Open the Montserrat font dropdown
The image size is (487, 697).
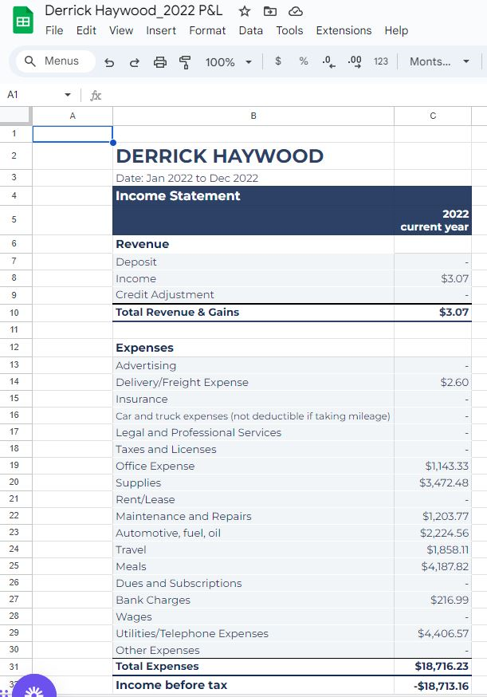(x=439, y=61)
